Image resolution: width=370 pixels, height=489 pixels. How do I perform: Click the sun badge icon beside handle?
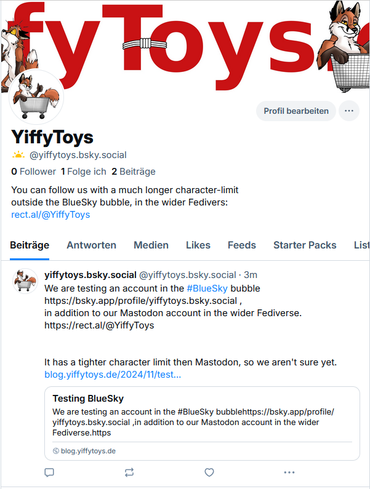[x=19, y=155]
